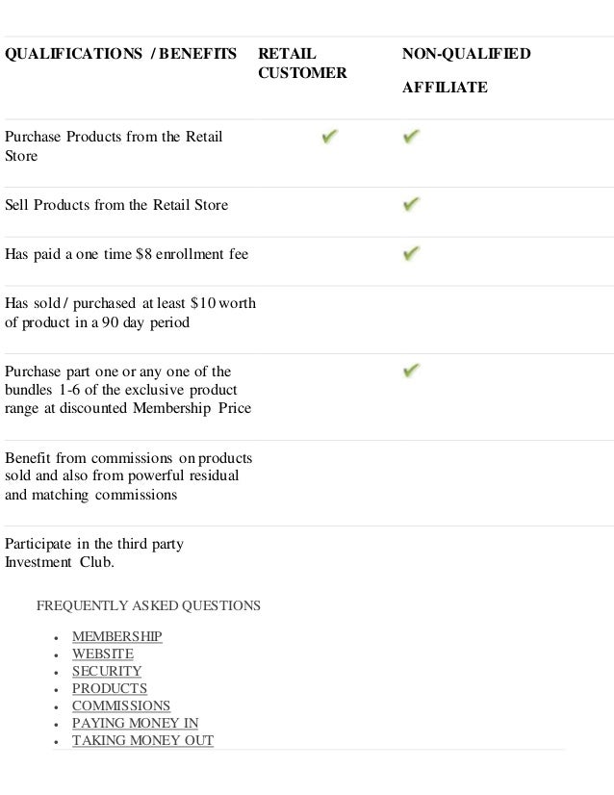Select the NON-QUALIFIED AFFILIATE column header

click(466, 70)
